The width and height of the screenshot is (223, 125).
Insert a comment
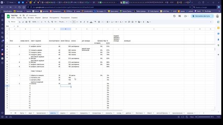[x=129, y=22]
